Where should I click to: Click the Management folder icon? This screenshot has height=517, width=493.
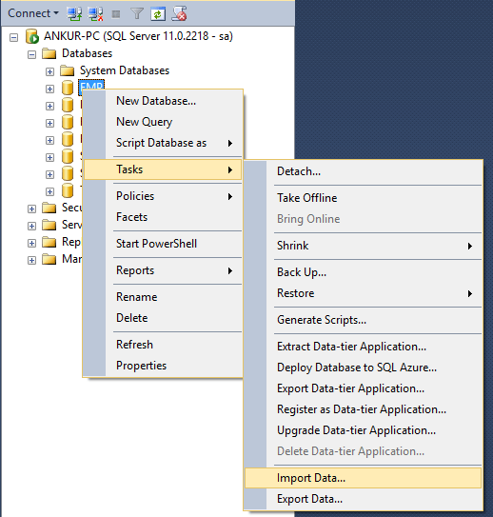click(x=49, y=259)
